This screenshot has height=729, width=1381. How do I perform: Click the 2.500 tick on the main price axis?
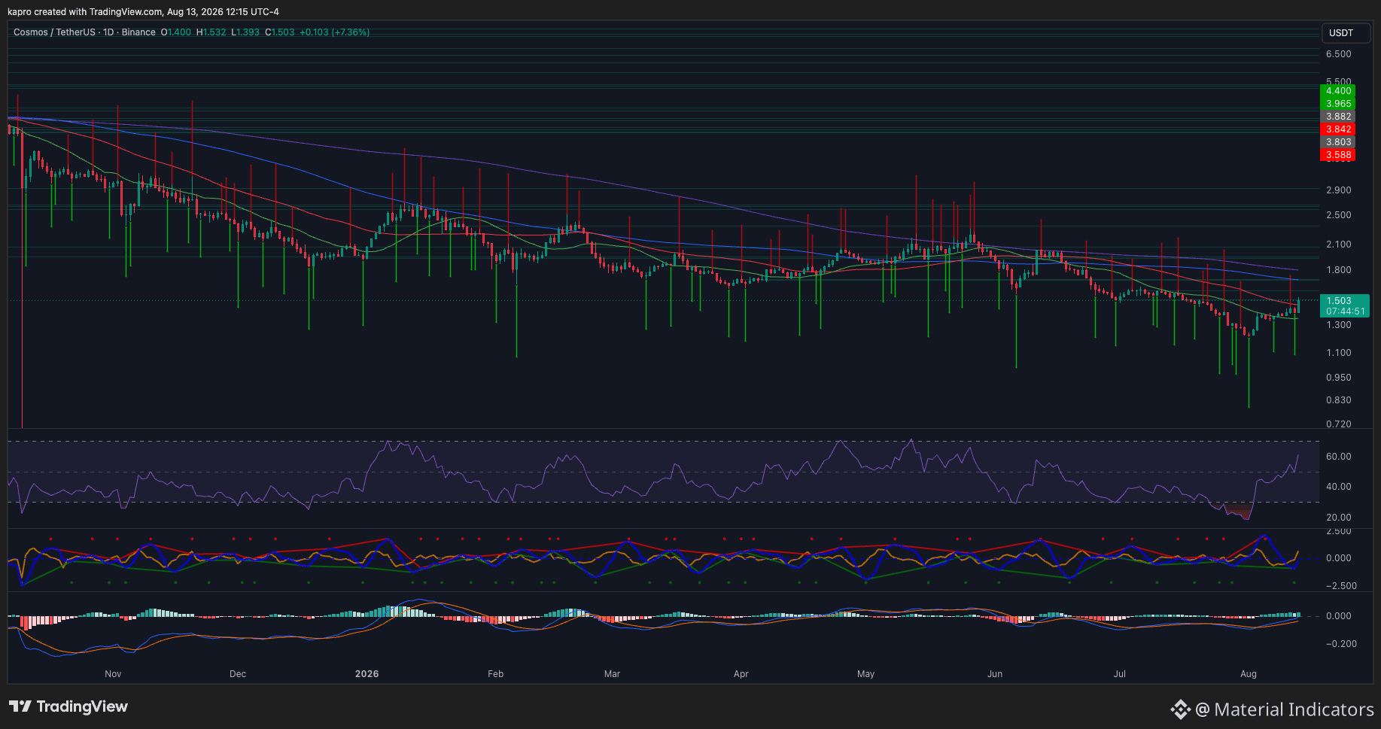[1338, 215]
